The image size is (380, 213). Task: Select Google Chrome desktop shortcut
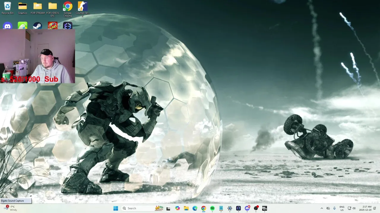coord(67,9)
